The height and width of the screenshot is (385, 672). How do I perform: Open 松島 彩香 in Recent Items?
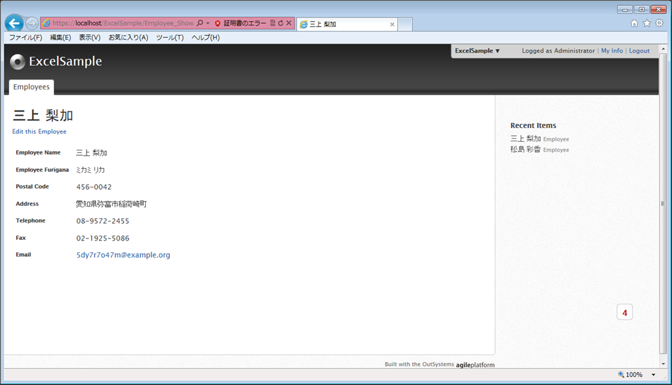coord(526,149)
